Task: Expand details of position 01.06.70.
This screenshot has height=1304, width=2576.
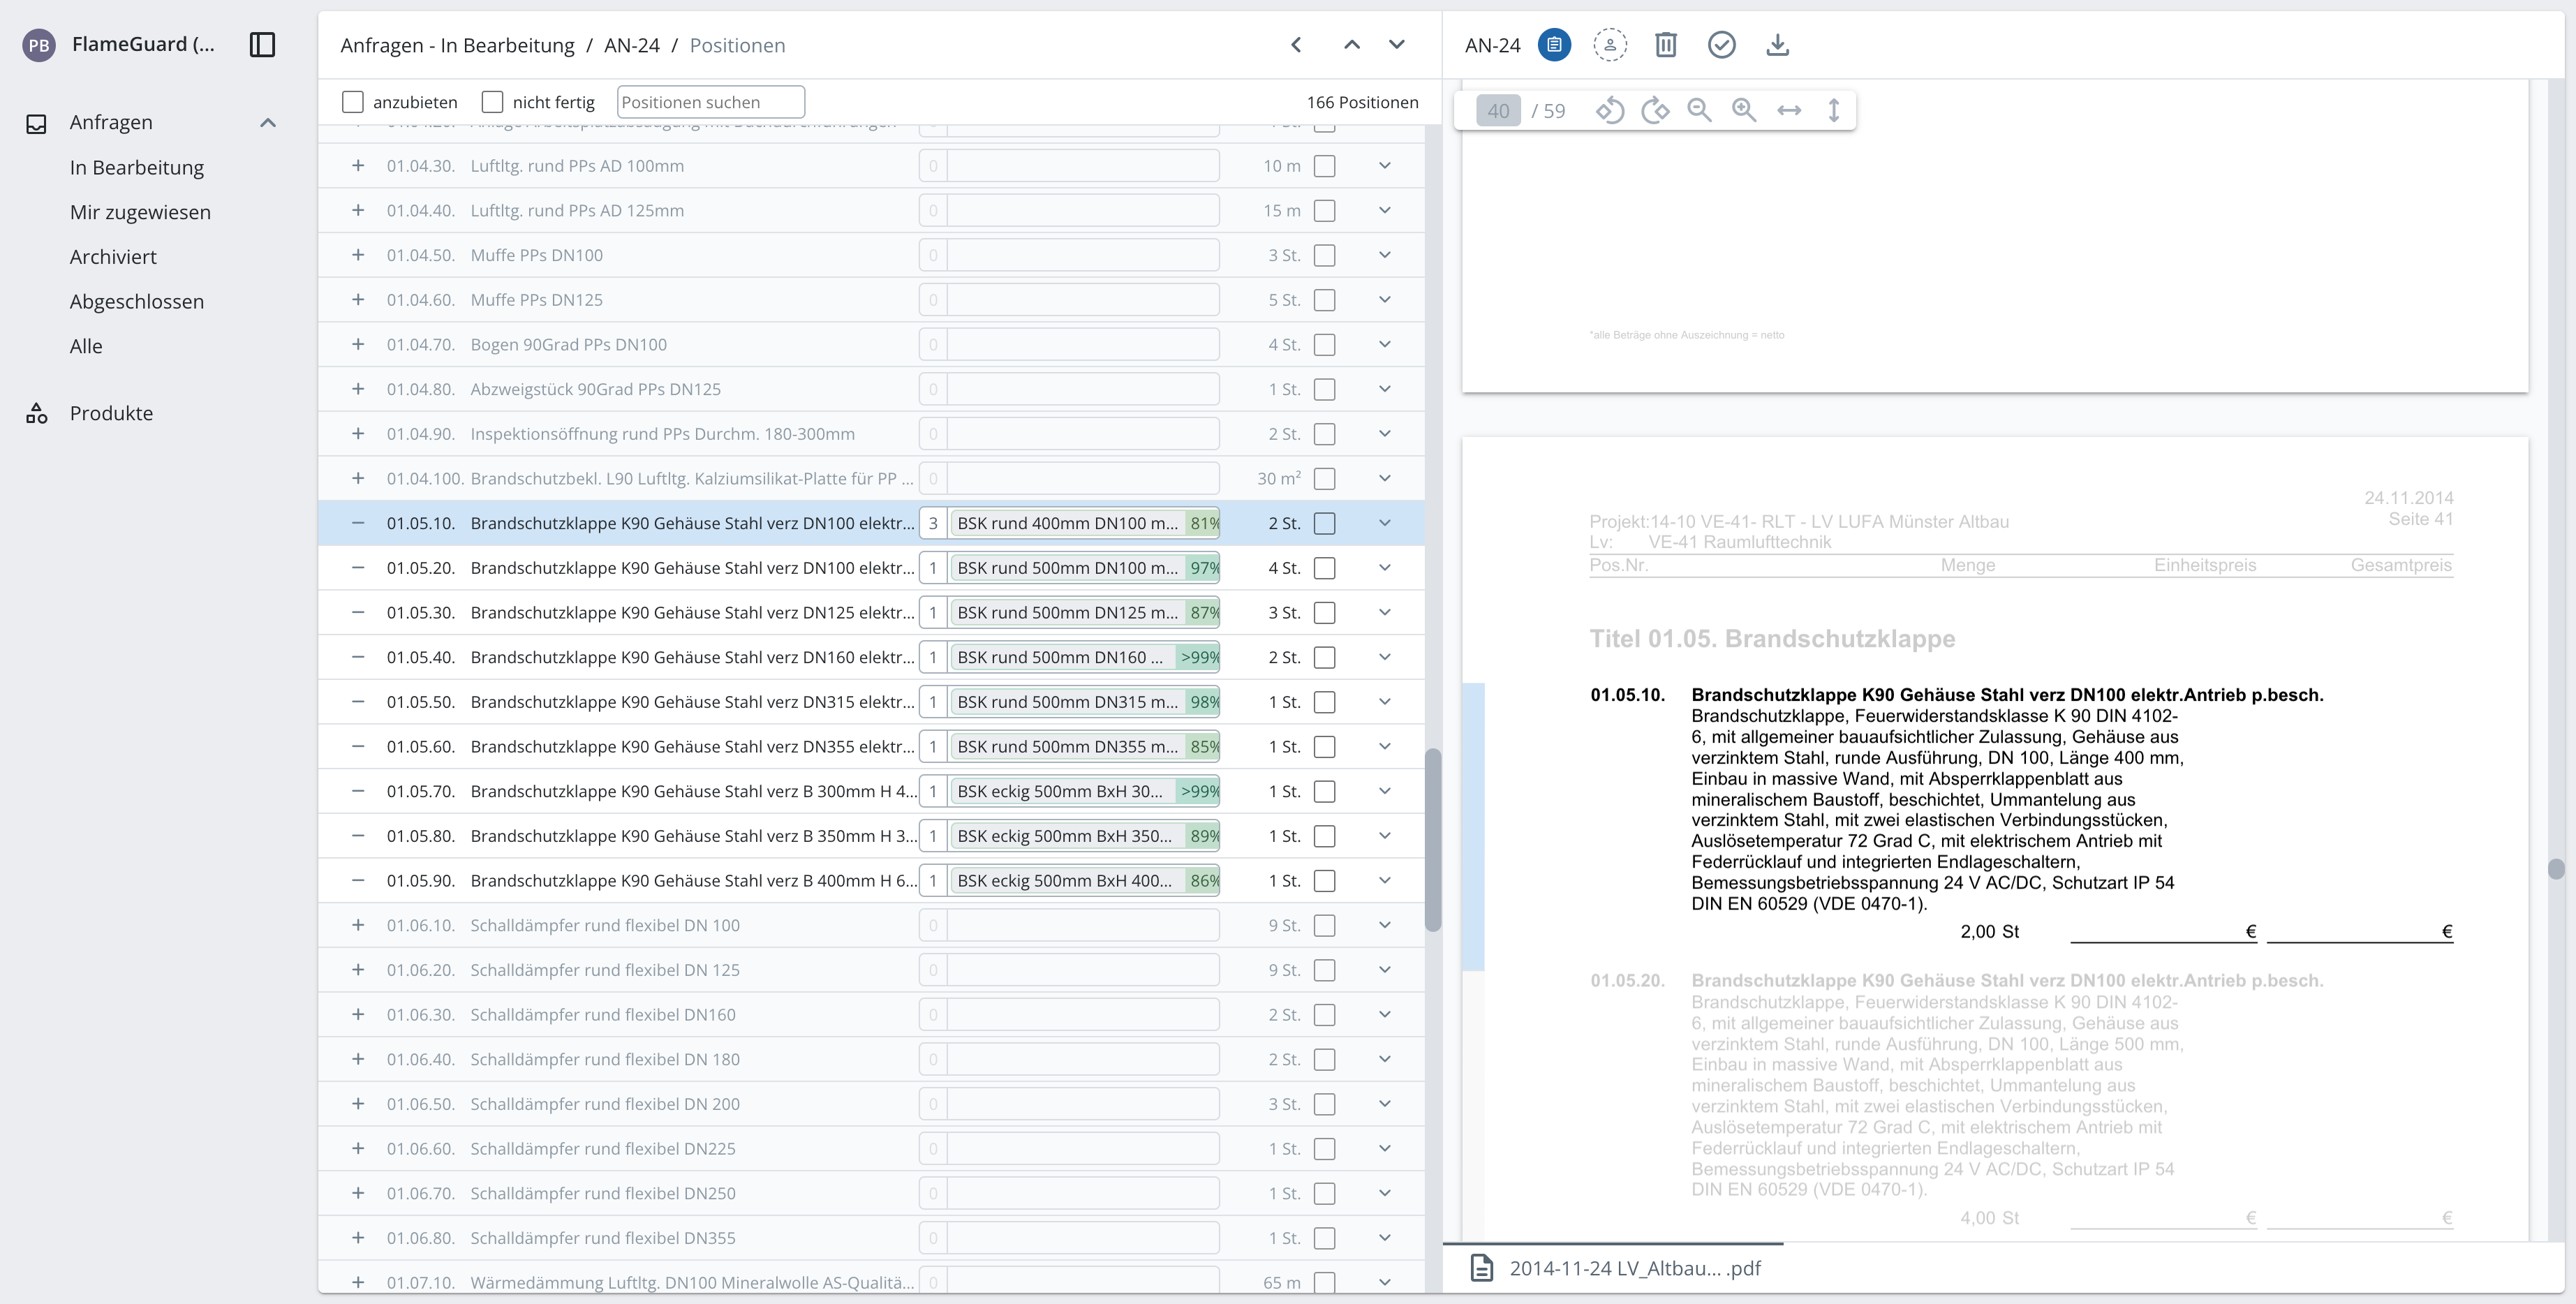Action: (x=1385, y=1193)
